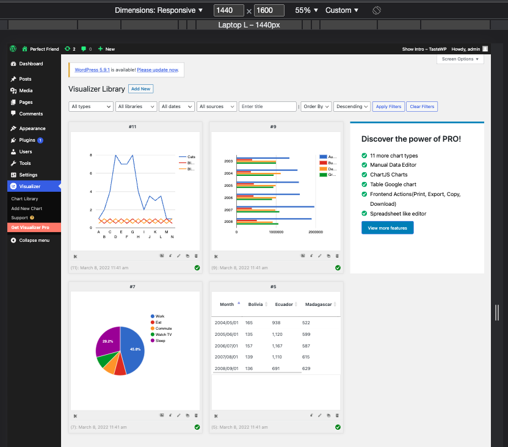Click the Support help question icon

tap(32, 217)
